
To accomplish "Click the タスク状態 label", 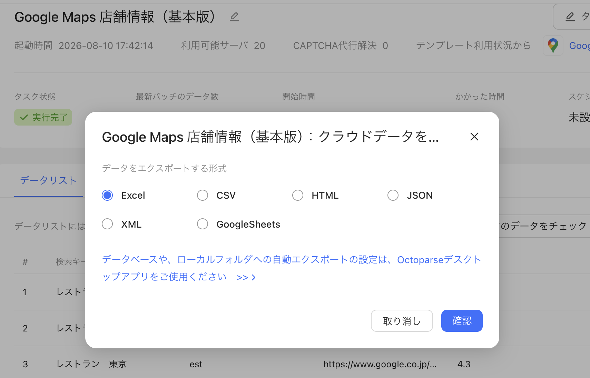I will pyautogui.click(x=35, y=97).
